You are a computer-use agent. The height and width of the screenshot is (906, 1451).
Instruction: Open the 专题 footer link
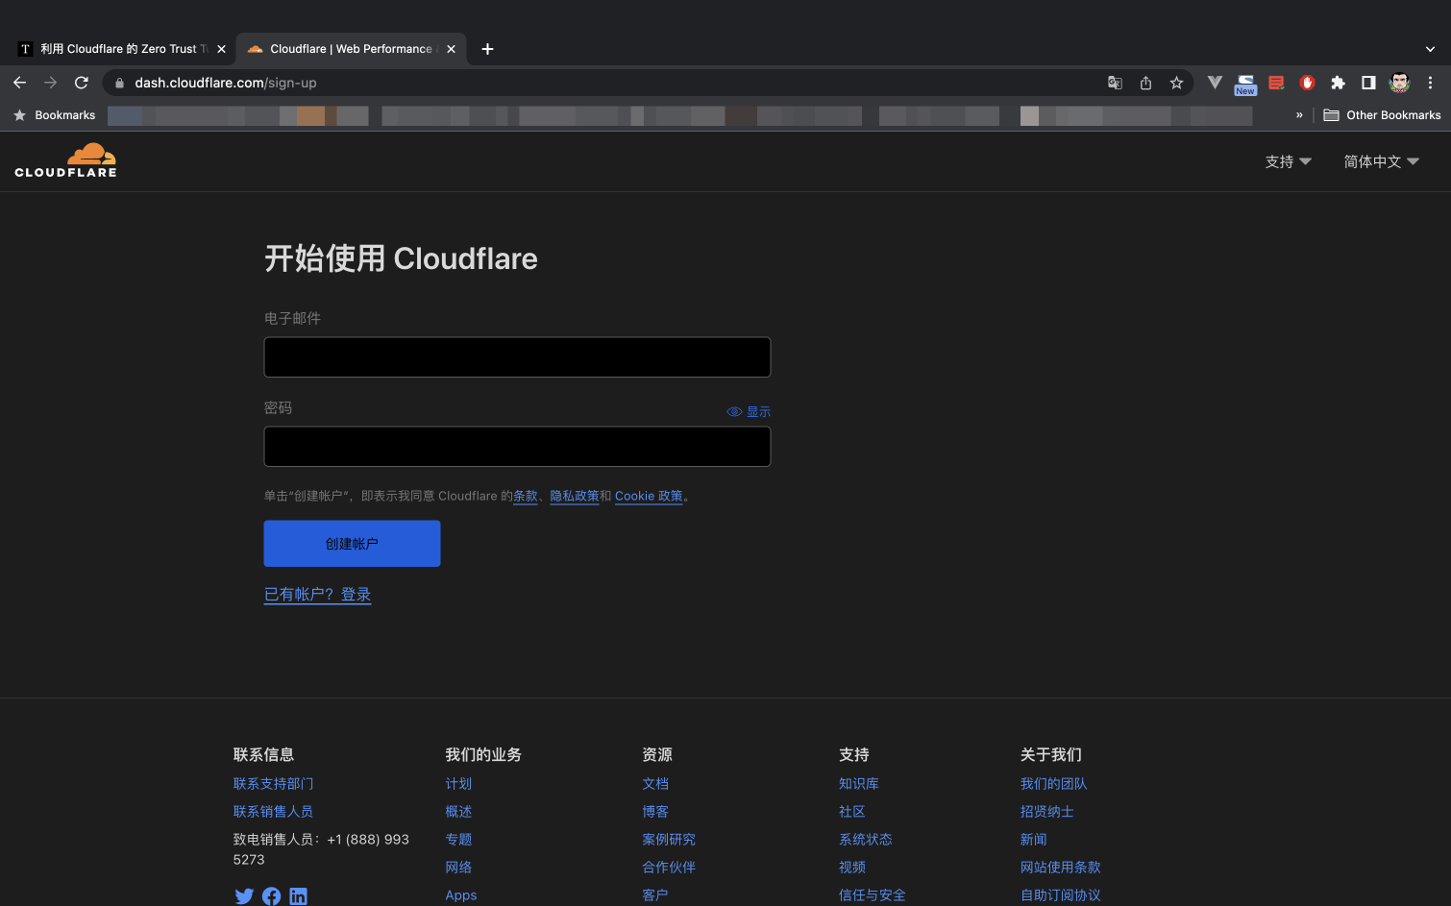(458, 840)
